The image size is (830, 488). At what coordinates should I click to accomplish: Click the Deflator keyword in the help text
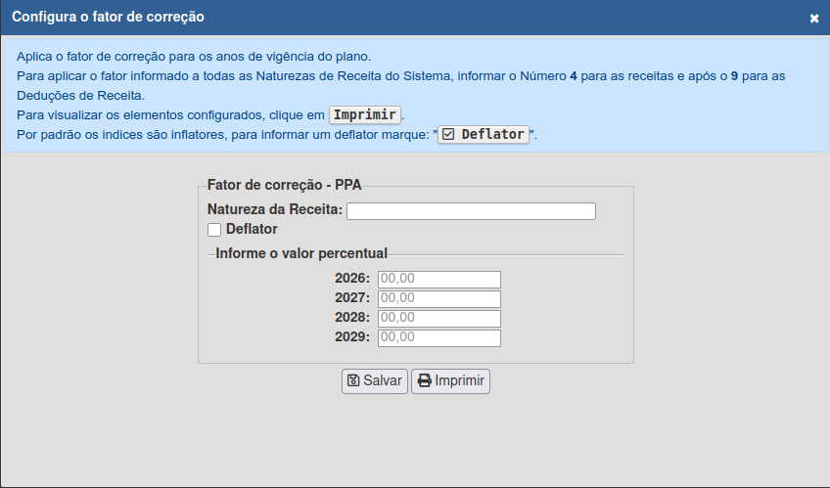click(492, 134)
